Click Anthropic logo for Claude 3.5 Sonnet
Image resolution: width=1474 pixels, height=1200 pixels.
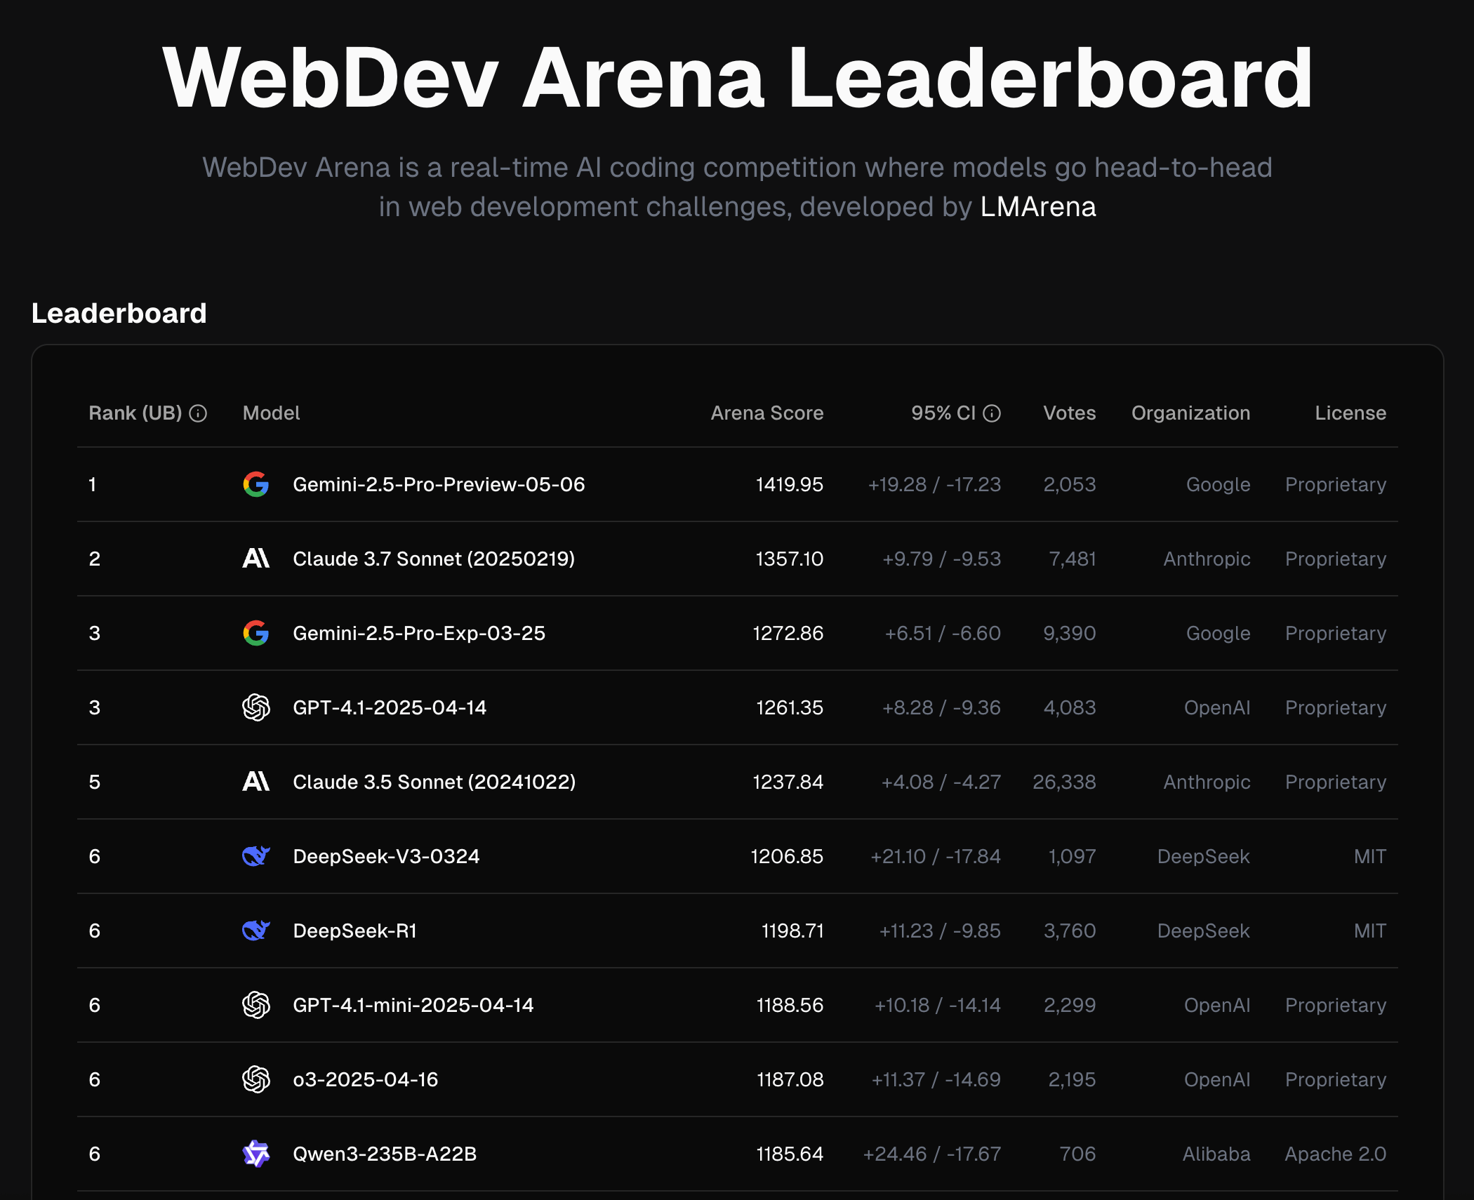(x=256, y=782)
